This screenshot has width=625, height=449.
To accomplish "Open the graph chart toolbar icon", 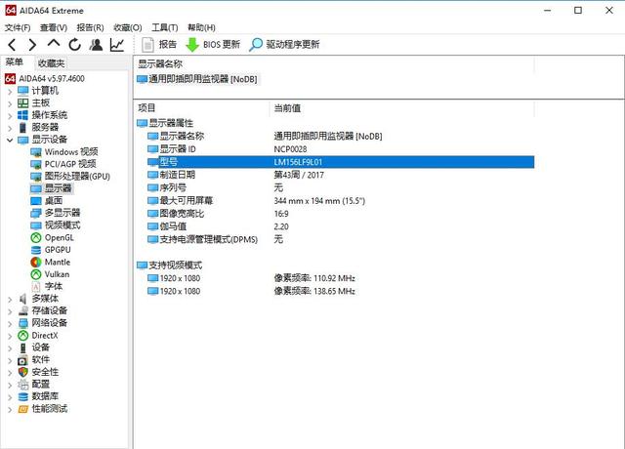I will point(117,45).
